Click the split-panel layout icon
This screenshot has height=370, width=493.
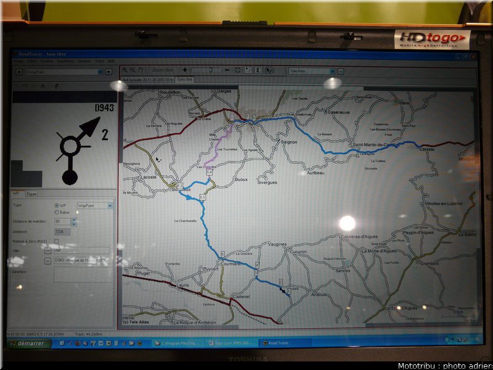(258, 70)
